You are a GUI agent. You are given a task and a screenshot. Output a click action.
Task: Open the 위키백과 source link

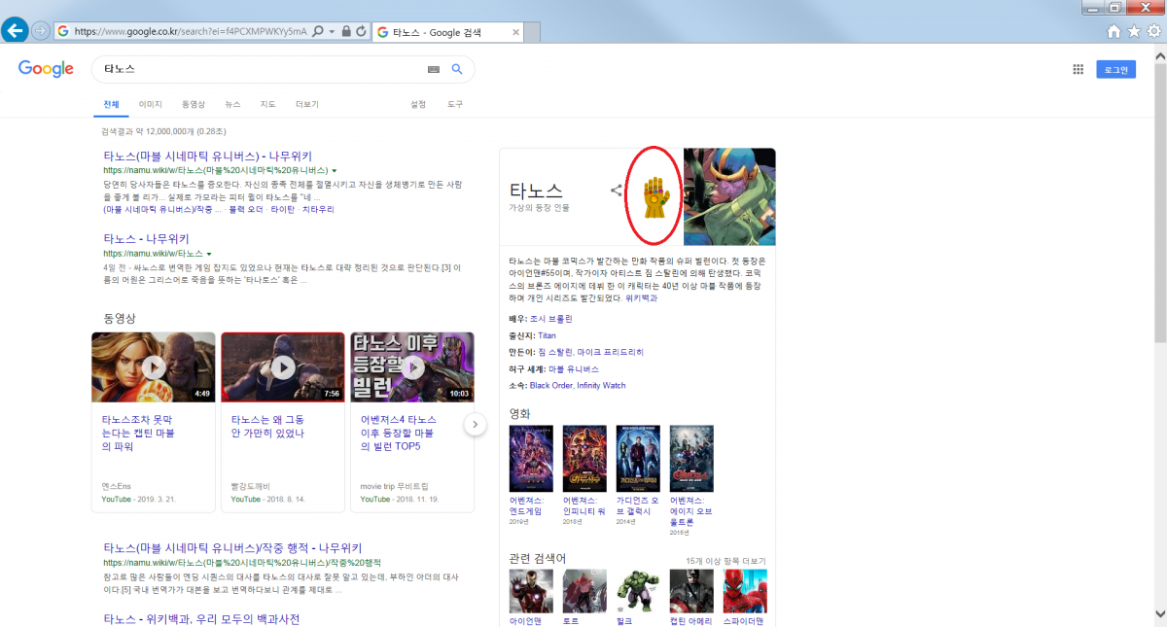pos(641,298)
